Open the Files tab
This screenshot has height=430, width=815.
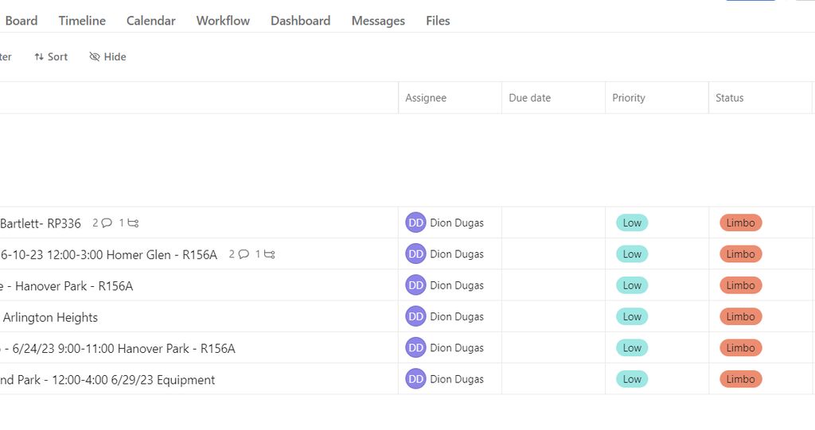(x=438, y=21)
